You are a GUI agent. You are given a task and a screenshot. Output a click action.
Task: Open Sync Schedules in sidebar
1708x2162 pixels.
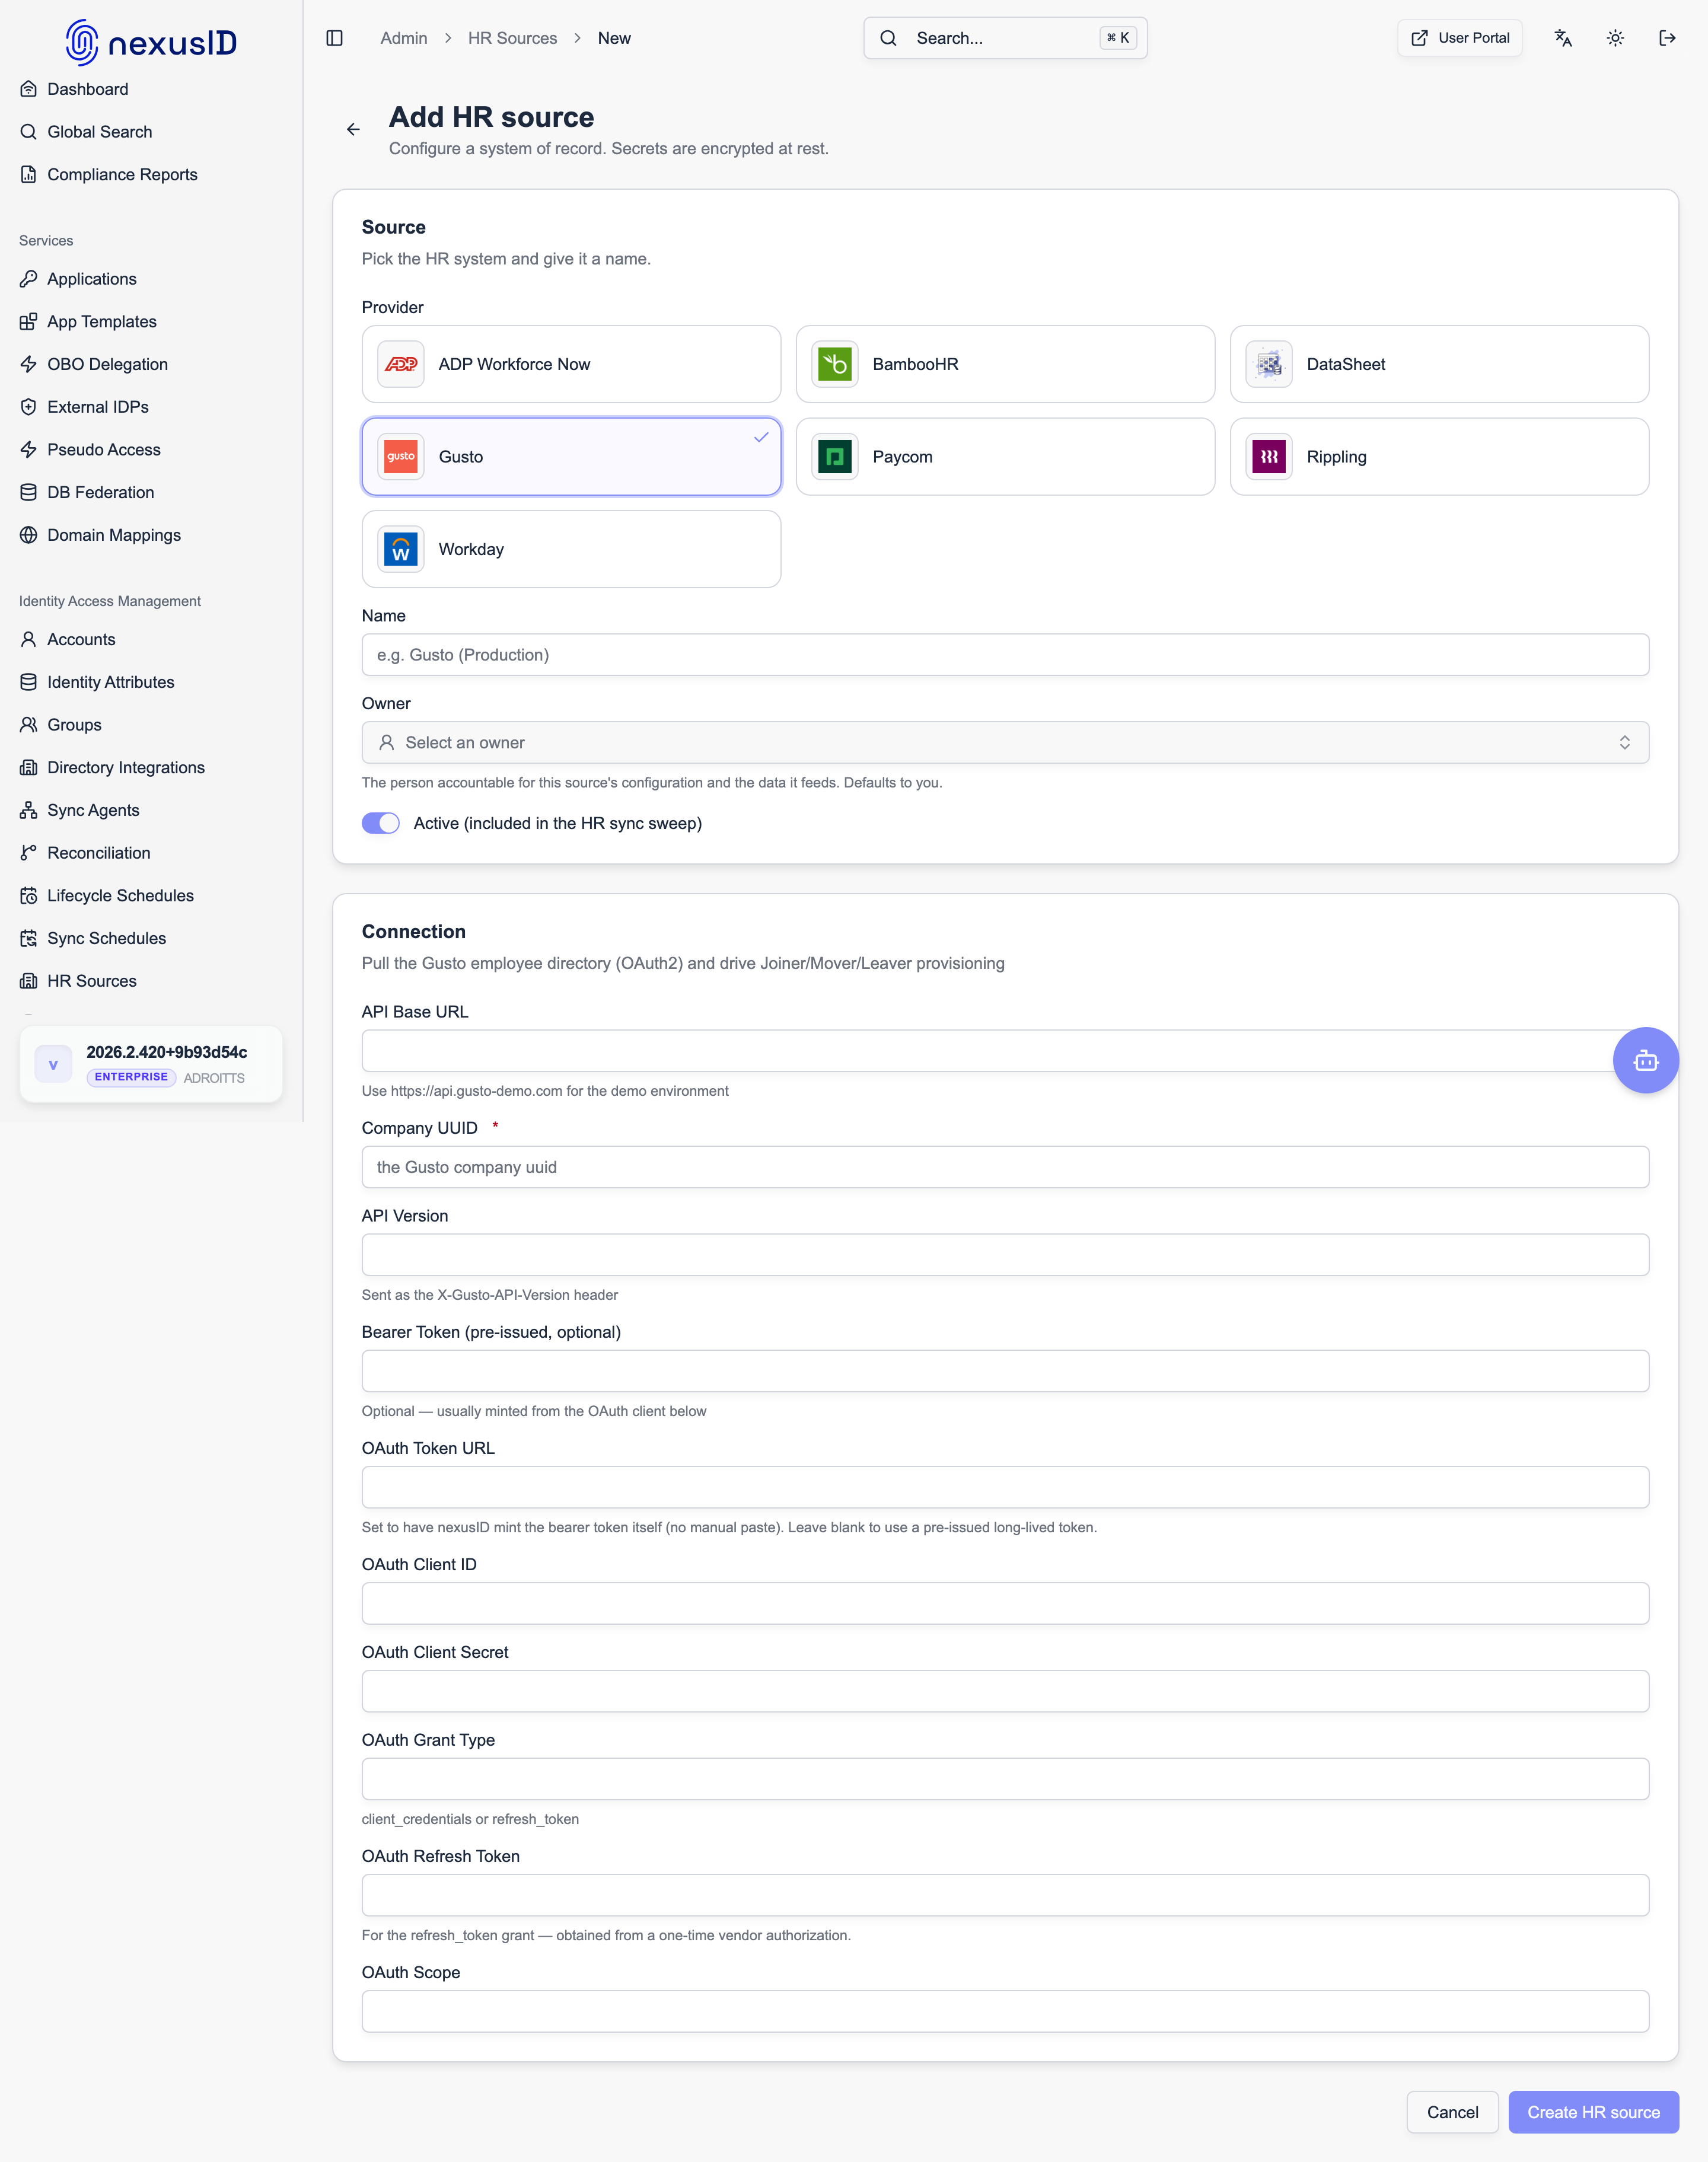pos(106,938)
